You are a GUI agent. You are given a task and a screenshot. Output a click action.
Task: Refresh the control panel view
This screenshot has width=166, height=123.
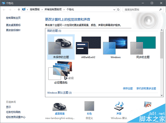coord(118,10)
